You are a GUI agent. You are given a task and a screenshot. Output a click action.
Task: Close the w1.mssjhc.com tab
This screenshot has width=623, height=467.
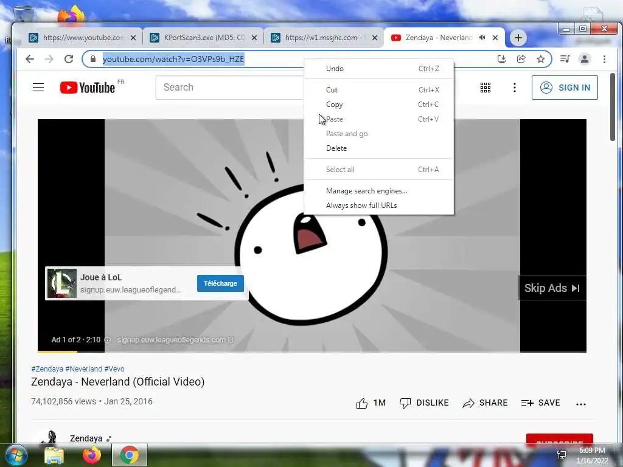[x=375, y=38]
